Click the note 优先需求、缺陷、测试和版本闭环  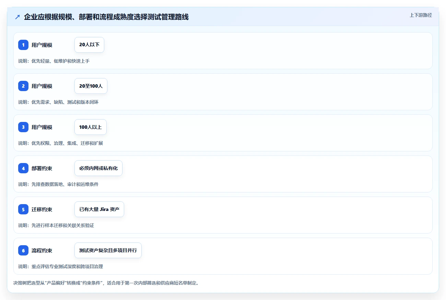(x=65, y=102)
